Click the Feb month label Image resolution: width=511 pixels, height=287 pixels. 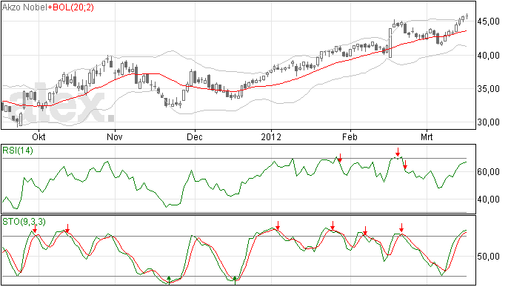pos(350,136)
